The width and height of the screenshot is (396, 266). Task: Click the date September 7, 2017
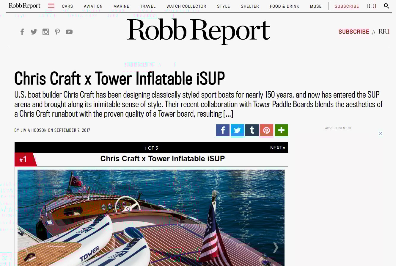72,130
